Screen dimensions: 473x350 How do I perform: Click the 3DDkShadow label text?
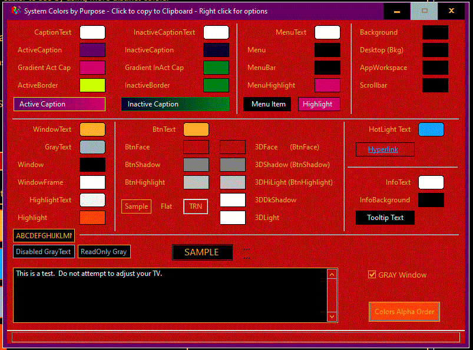[x=276, y=200]
